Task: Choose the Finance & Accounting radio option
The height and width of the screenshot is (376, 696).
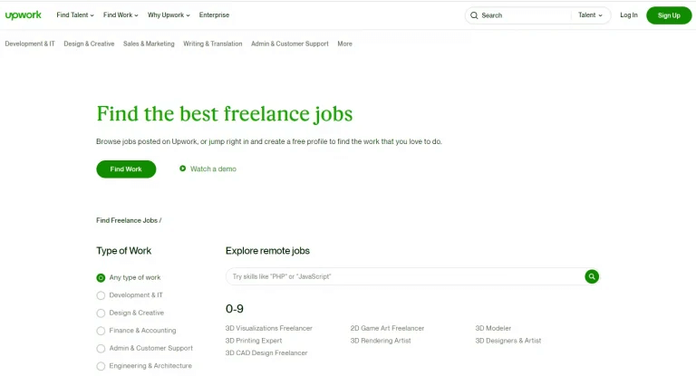Action: click(x=101, y=331)
